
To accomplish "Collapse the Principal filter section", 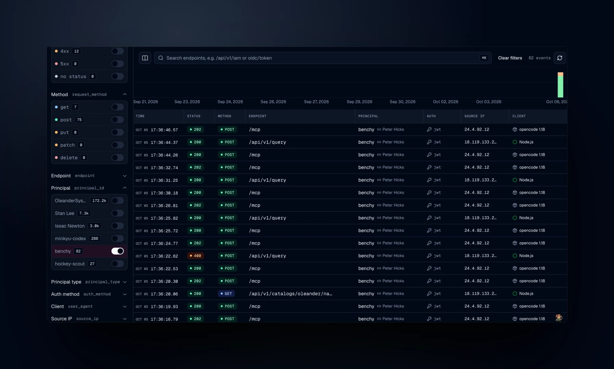I will click(x=125, y=188).
